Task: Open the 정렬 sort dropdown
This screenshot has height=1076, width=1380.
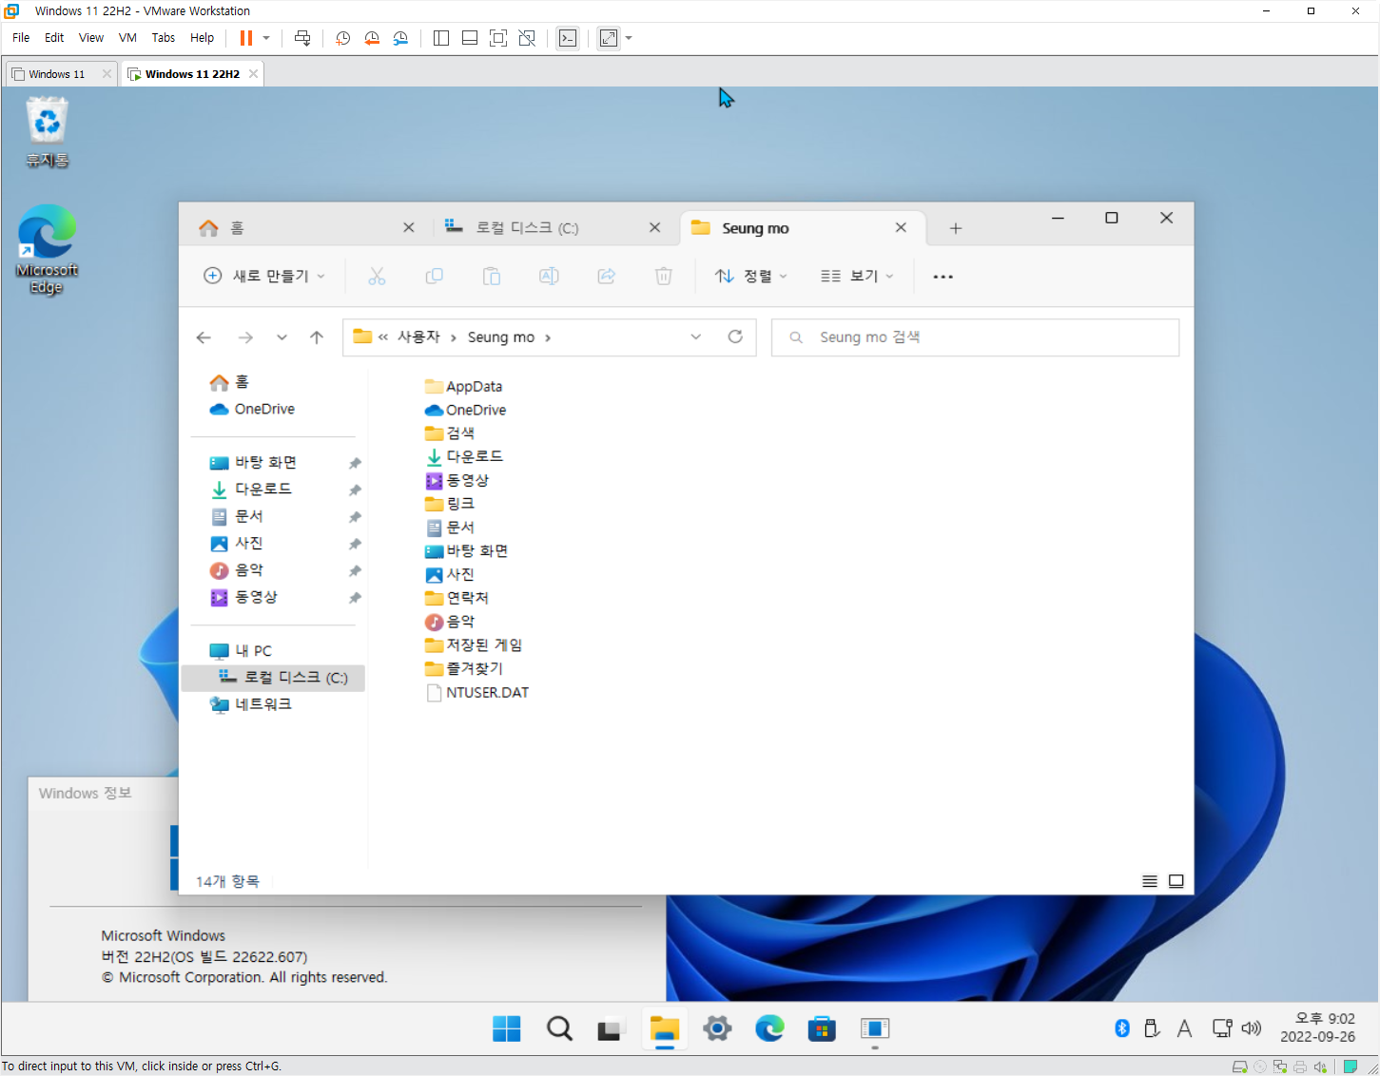Action: click(751, 276)
